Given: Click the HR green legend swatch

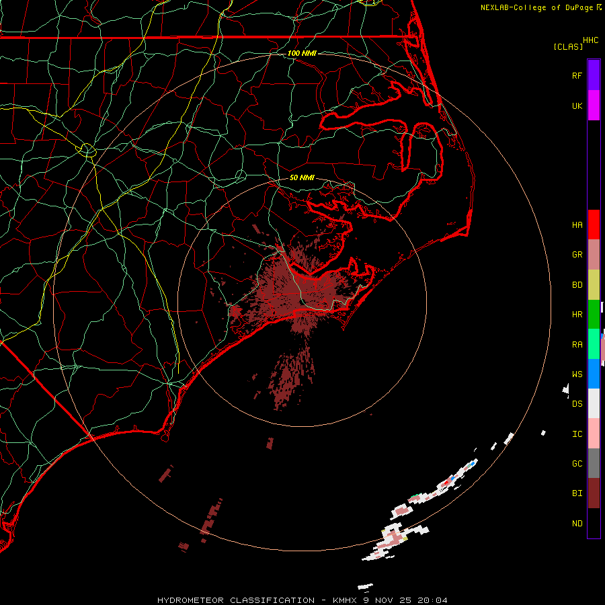Looking at the screenshot, I should point(594,315).
